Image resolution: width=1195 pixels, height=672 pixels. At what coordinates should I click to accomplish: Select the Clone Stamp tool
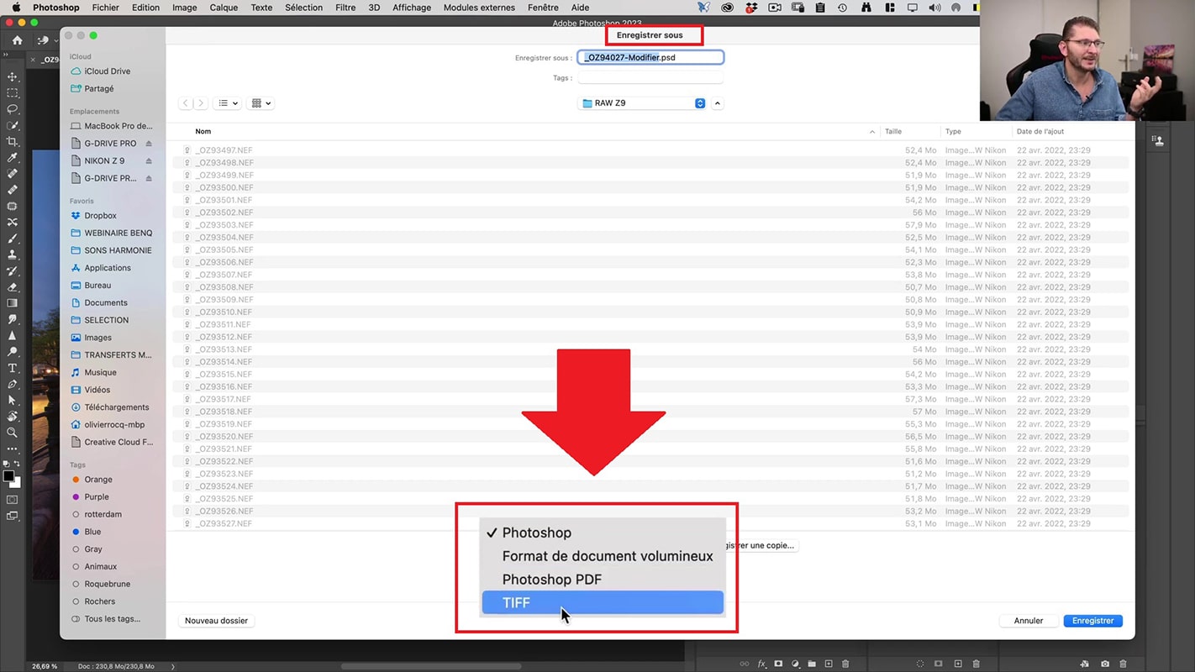click(x=12, y=255)
